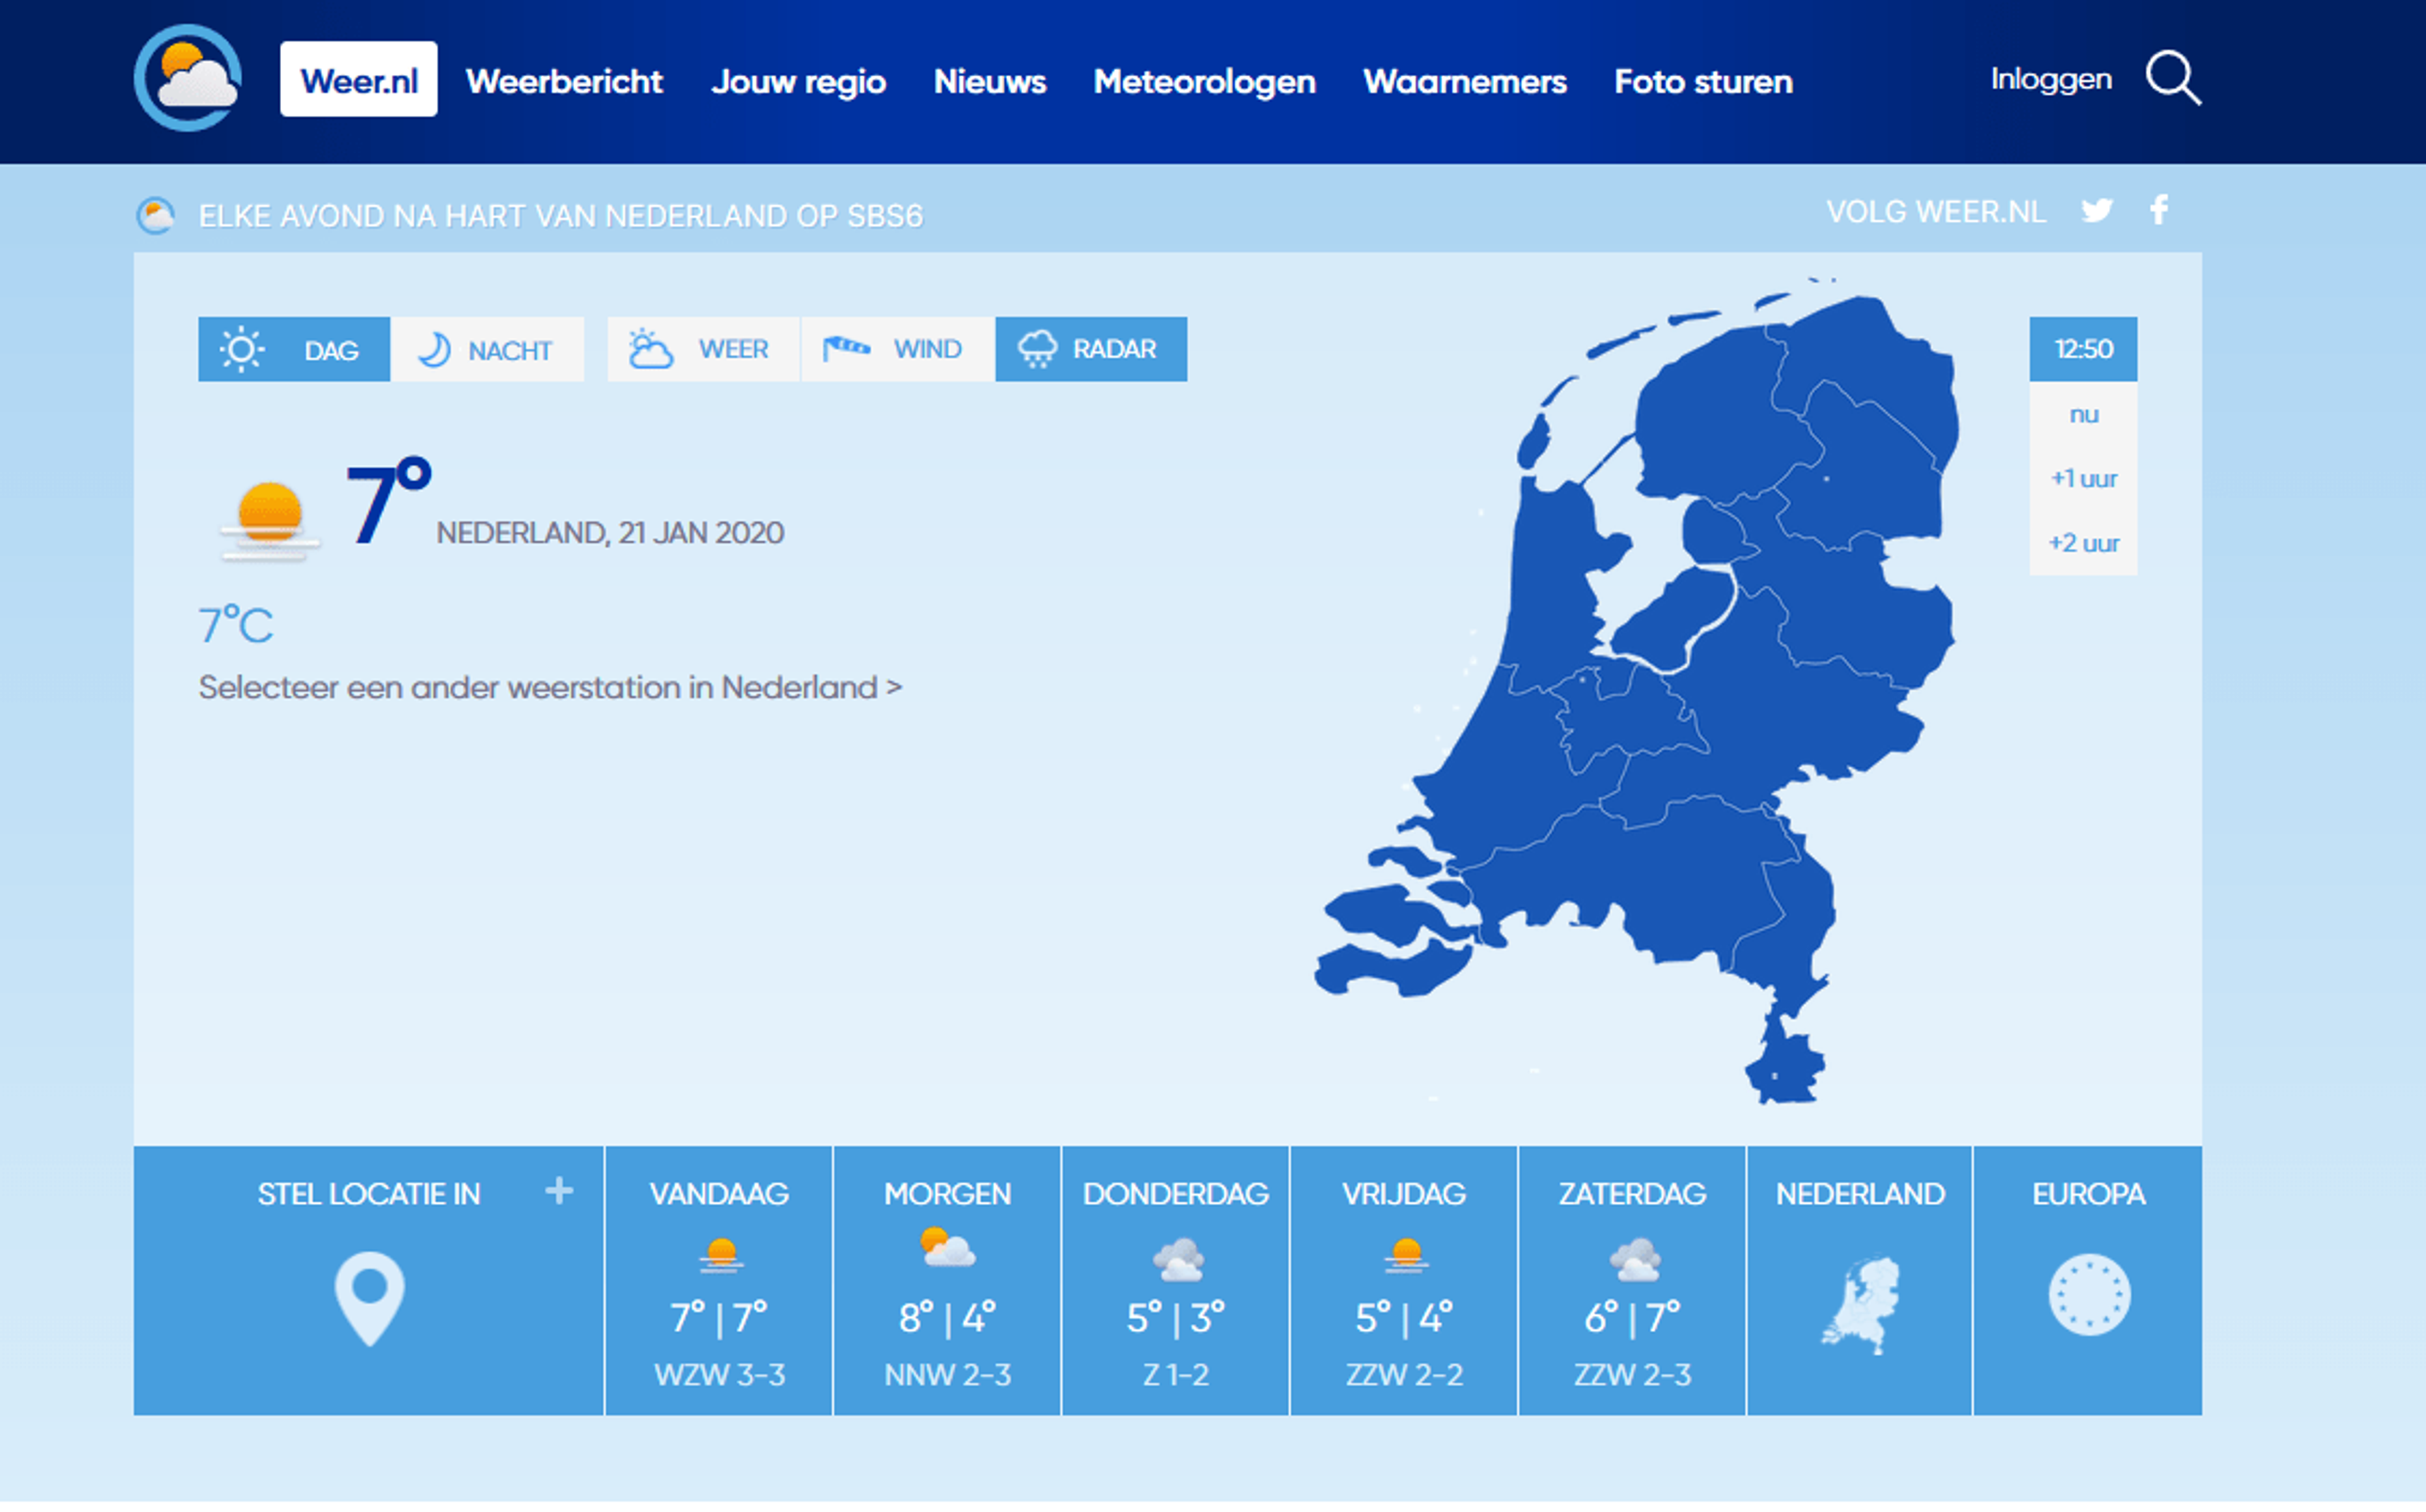Select the 12:50 time indicator

pos(2084,349)
